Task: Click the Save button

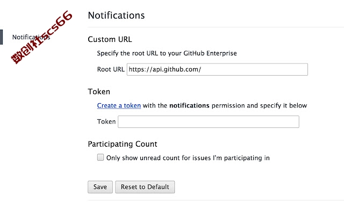Action: 101,187
